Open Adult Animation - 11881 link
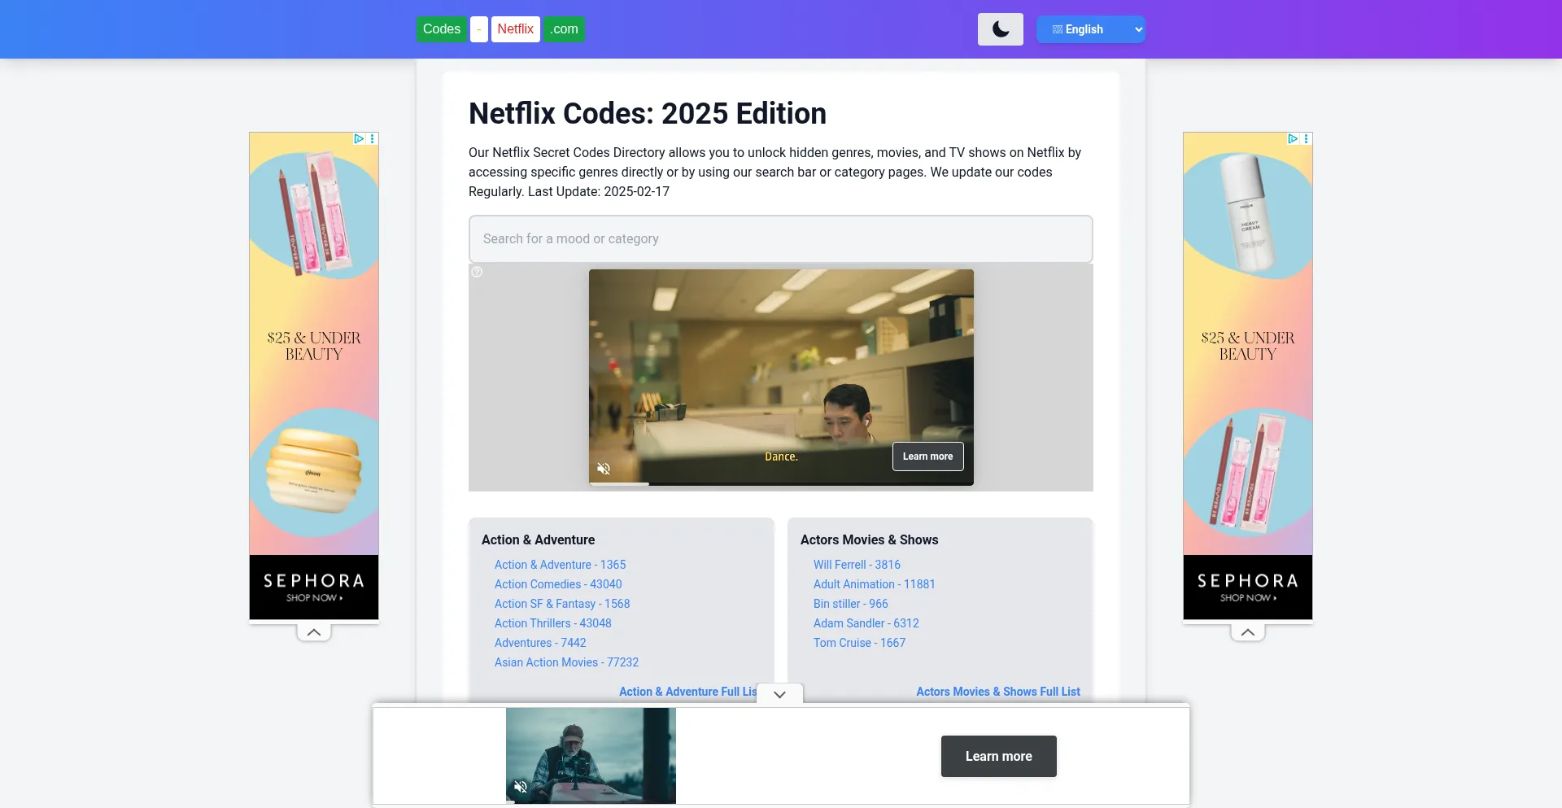The width and height of the screenshot is (1562, 808). (x=874, y=584)
